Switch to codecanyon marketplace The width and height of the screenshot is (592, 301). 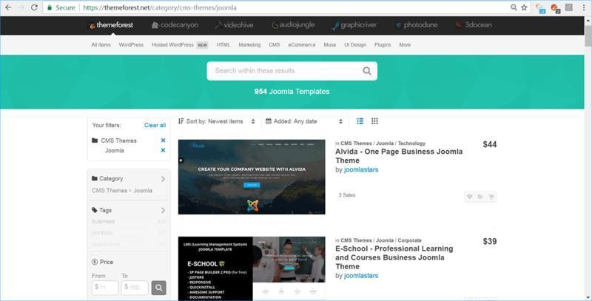(x=175, y=25)
